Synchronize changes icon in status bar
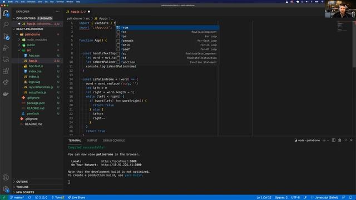Viewport: 356px width, 200px height. coord(29,198)
